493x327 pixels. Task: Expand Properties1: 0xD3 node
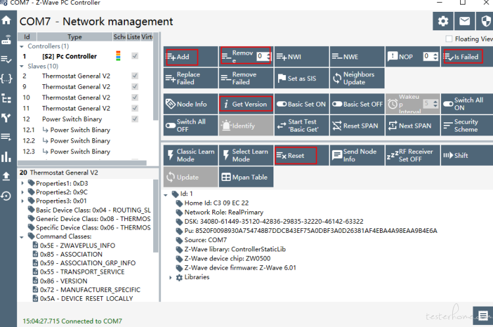(x=22, y=183)
